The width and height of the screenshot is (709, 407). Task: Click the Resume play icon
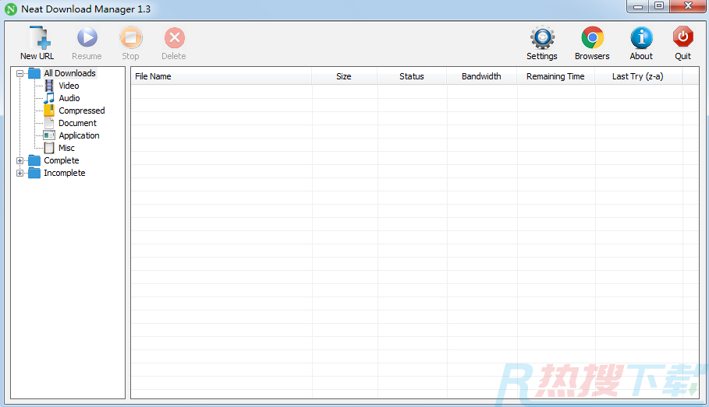pyautogui.click(x=87, y=37)
